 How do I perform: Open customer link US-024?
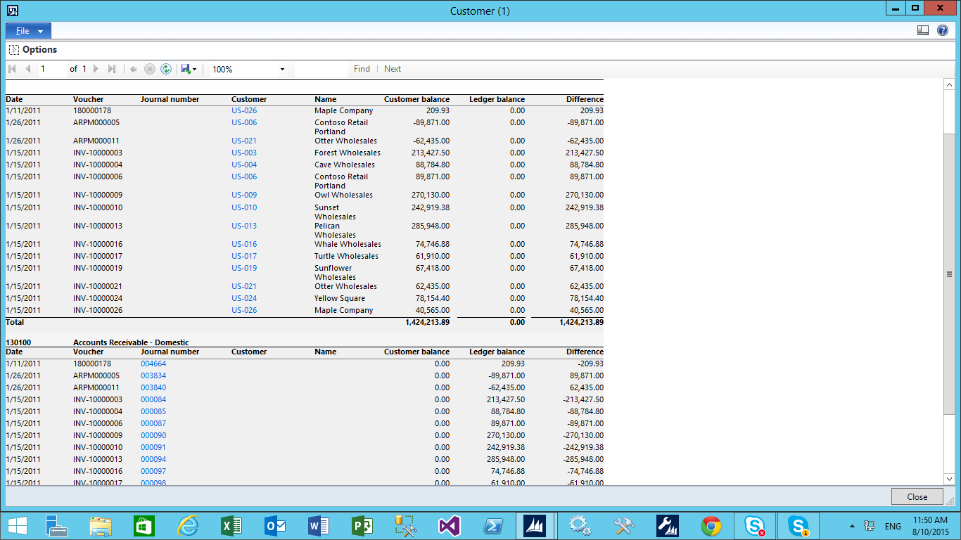244,298
